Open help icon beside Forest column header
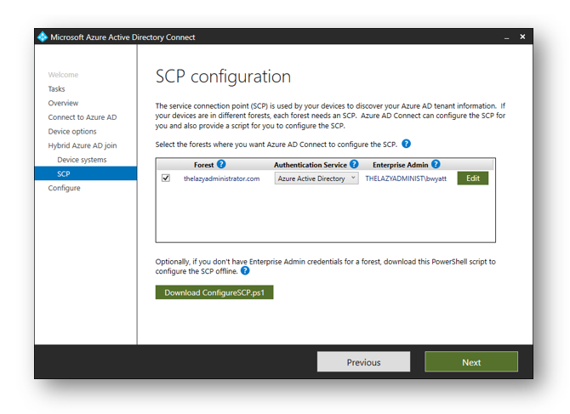The height and width of the screenshot is (414, 570). [221, 164]
